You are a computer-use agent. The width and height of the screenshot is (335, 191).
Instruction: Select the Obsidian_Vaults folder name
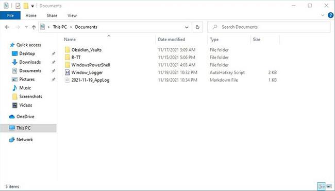(87, 50)
